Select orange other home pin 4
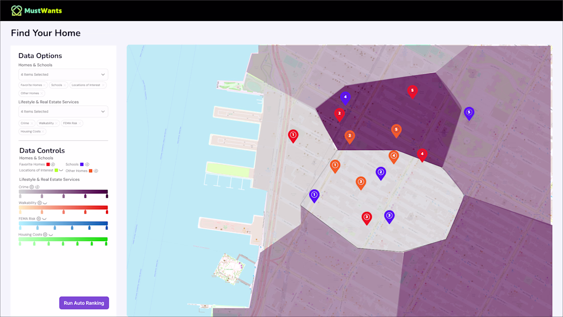Screen dimensions: 563x317 (x=394, y=157)
